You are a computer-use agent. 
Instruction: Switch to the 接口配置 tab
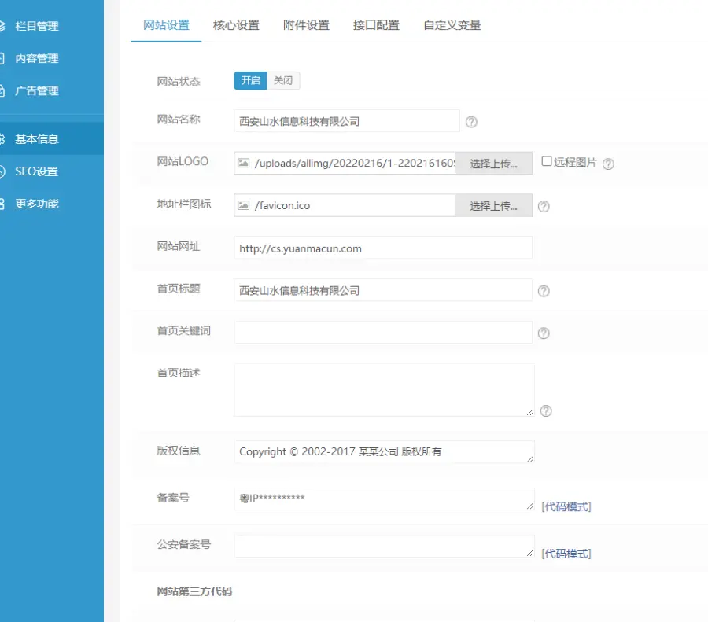(x=376, y=25)
